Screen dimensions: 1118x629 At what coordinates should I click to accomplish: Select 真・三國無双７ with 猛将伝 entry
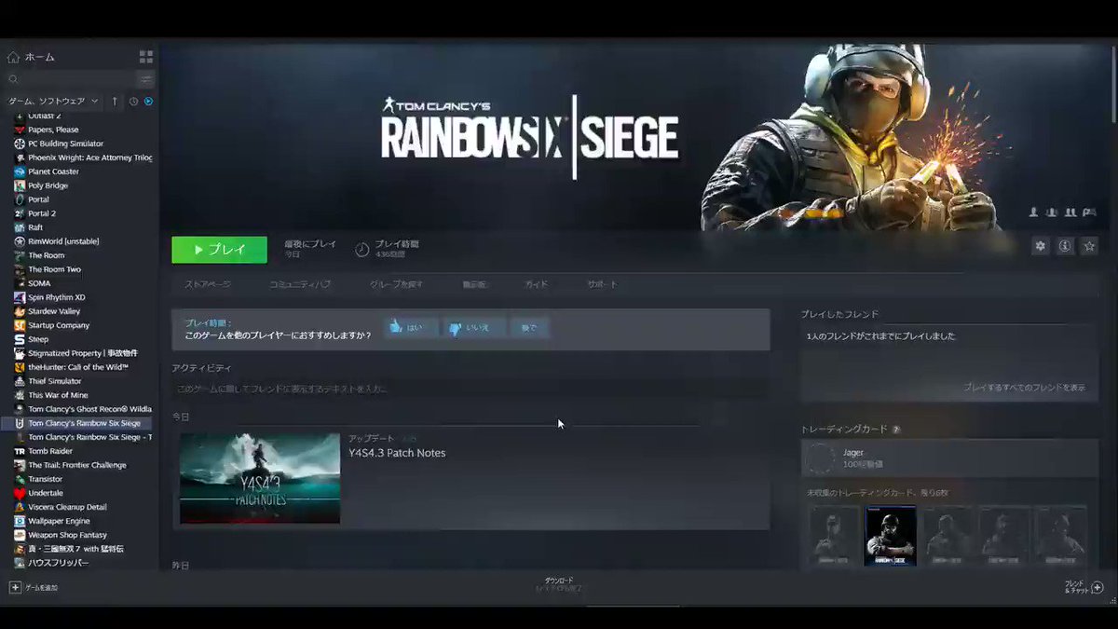(75, 549)
